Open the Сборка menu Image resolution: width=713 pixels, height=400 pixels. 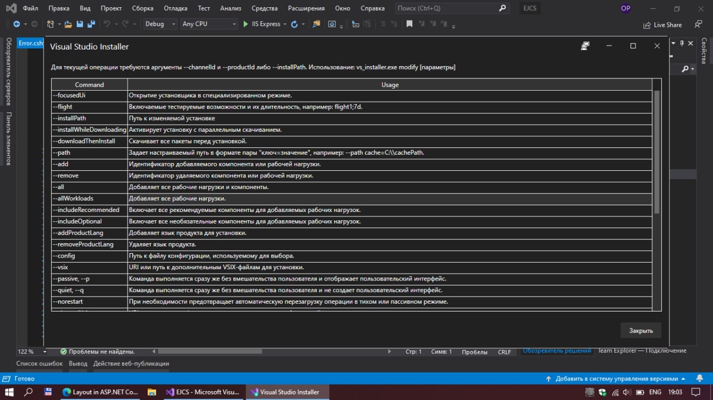(143, 8)
